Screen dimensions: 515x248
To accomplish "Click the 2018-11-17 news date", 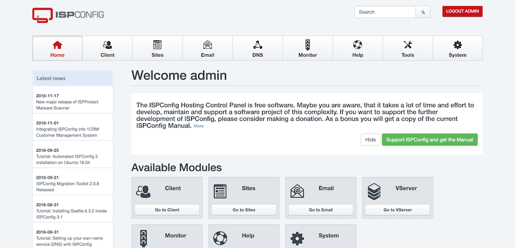I will pyautogui.click(x=47, y=96).
